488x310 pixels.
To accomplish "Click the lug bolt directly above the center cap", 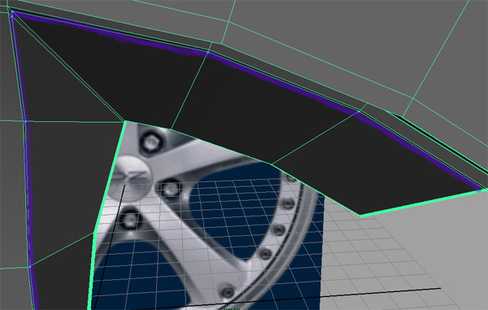I will (x=150, y=142).
